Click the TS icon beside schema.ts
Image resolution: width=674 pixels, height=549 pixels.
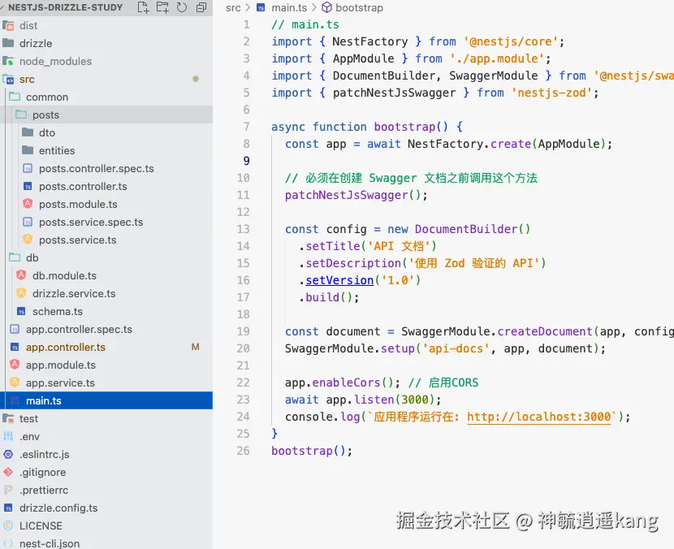click(21, 311)
